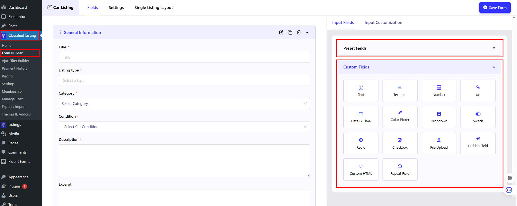This screenshot has width=517, height=206.
Task: Add a Repeat Field
Action: (400, 170)
